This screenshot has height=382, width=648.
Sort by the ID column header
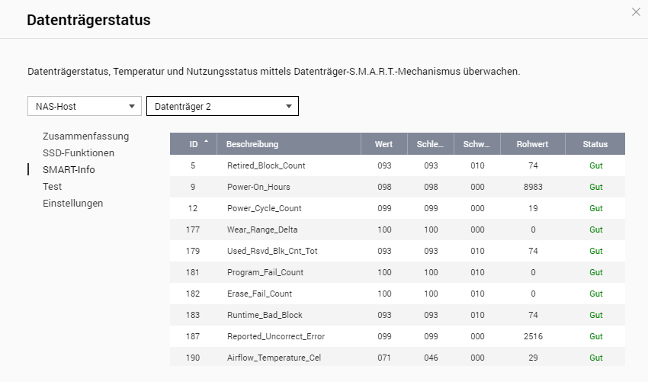point(194,144)
